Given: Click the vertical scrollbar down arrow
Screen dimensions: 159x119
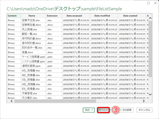Looking at the screenshot, I should coord(150,94).
